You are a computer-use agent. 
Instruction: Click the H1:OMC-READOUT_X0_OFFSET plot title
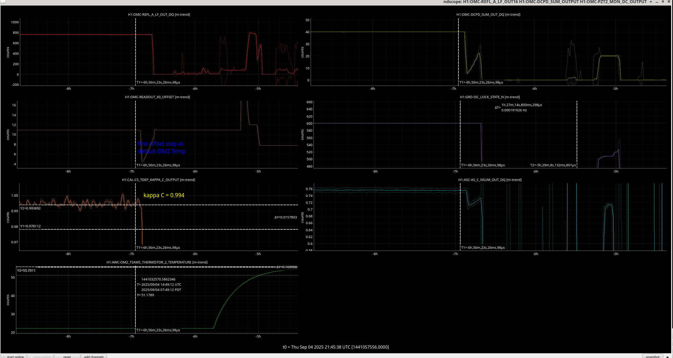157,97
